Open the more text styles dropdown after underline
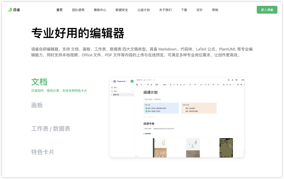Image resolution: width=284 pixels, height=179 pixels. click(x=185, y=85)
